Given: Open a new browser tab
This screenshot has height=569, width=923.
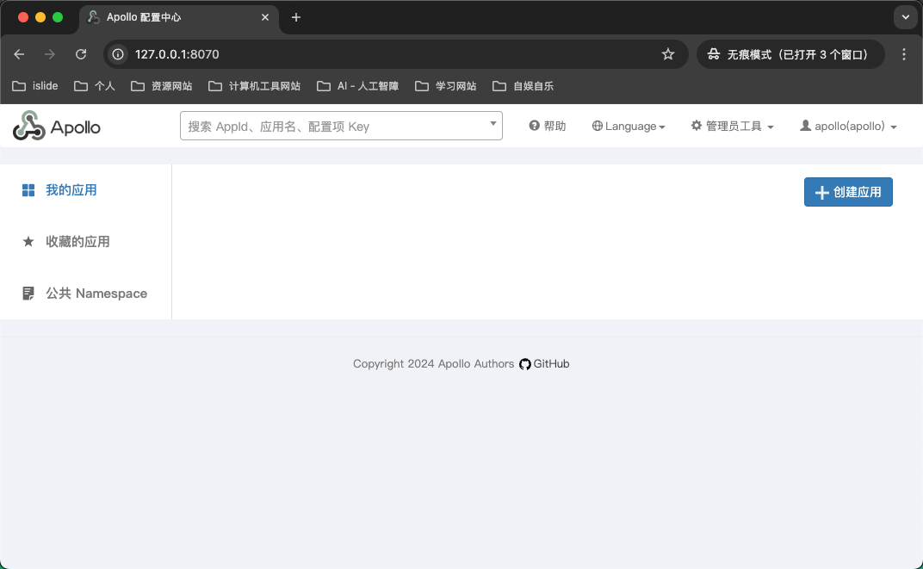Looking at the screenshot, I should pyautogui.click(x=296, y=17).
